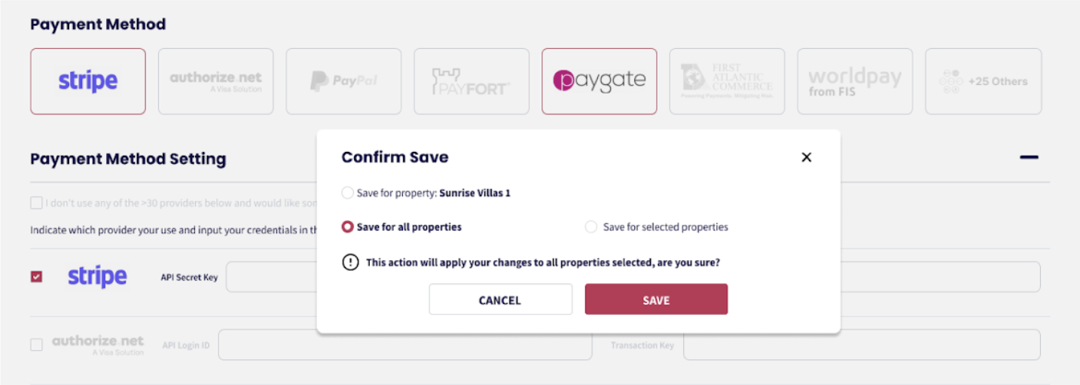Enable the authorize.net provider checkbox
1080x385 pixels.
36,345
